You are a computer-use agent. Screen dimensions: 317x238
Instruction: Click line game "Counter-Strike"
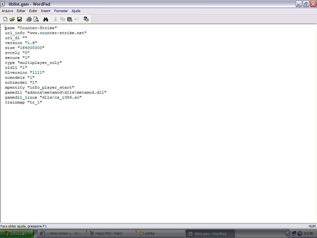tap(31, 28)
